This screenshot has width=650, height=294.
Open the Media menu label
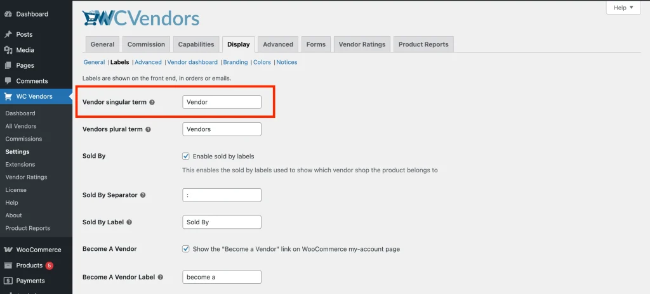click(25, 50)
